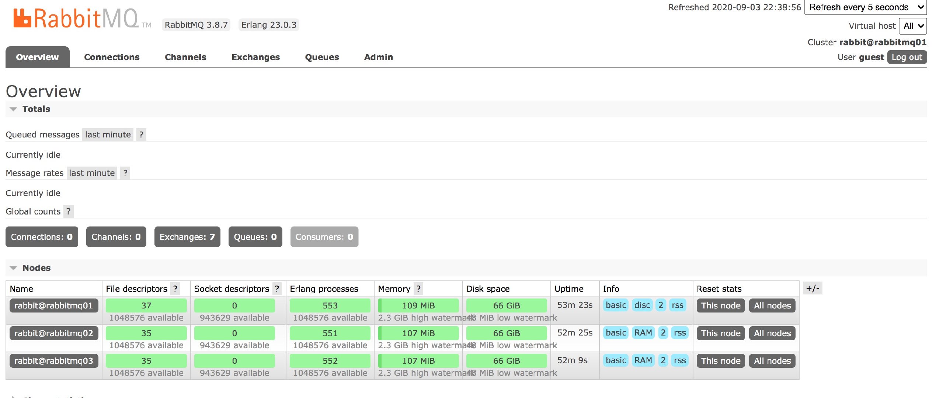Expand the Nodes section chevron
Viewport: 943px width, 398px height.
click(x=14, y=267)
